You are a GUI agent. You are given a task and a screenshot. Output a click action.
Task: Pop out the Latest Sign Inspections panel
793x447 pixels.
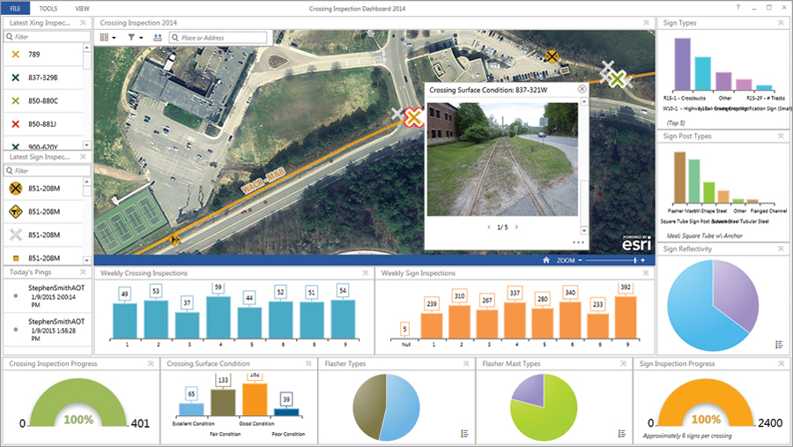[x=83, y=157]
